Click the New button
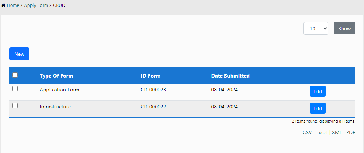This screenshot has height=153, width=364. pos(19,54)
